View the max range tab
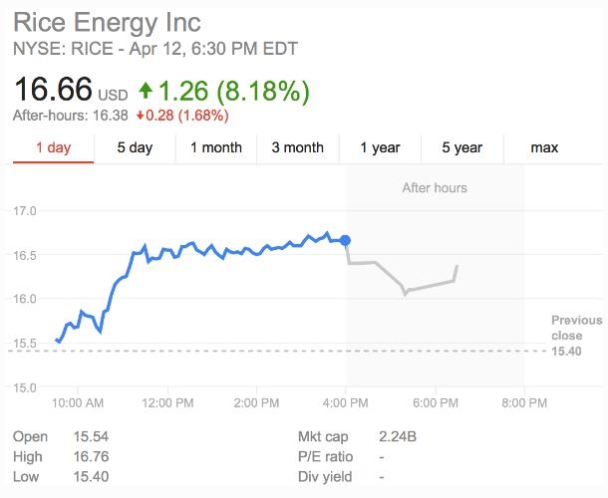The width and height of the screenshot is (608, 498). click(x=544, y=147)
